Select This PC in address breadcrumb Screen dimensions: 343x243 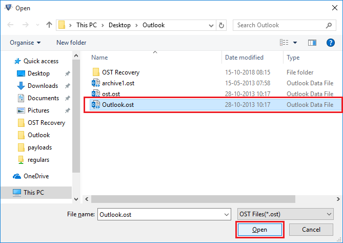tap(87, 25)
